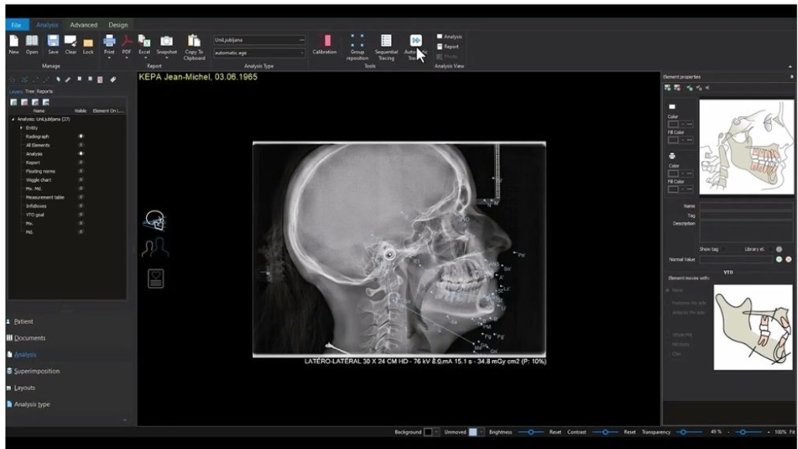
Task: Open the automatic age dropdown
Action: pos(301,53)
